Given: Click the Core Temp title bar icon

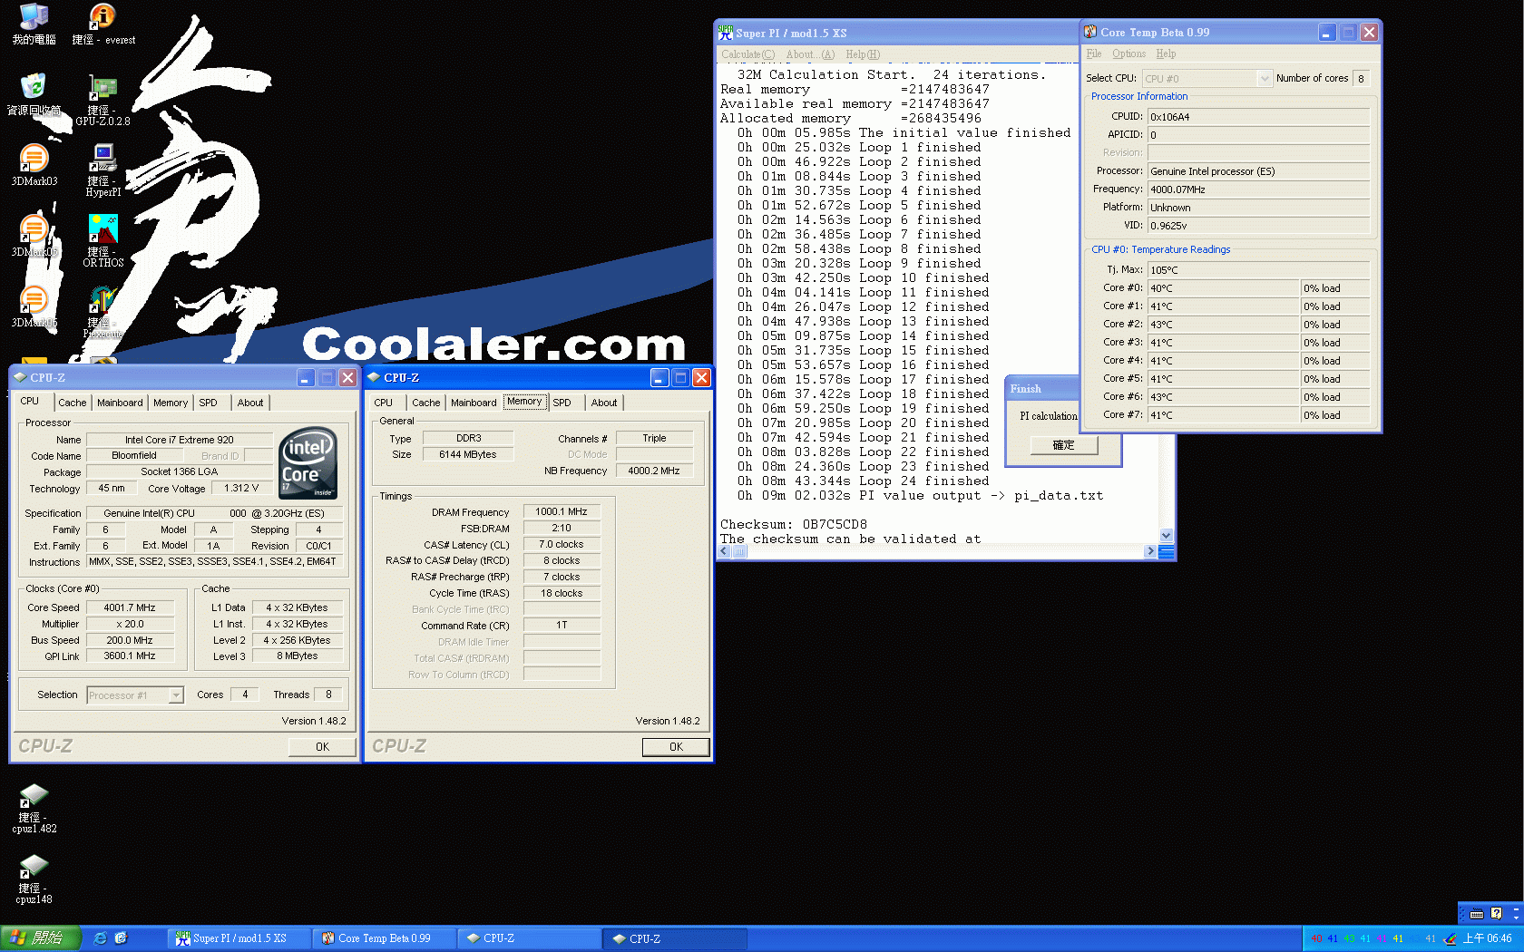Looking at the screenshot, I should tap(1090, 32).
